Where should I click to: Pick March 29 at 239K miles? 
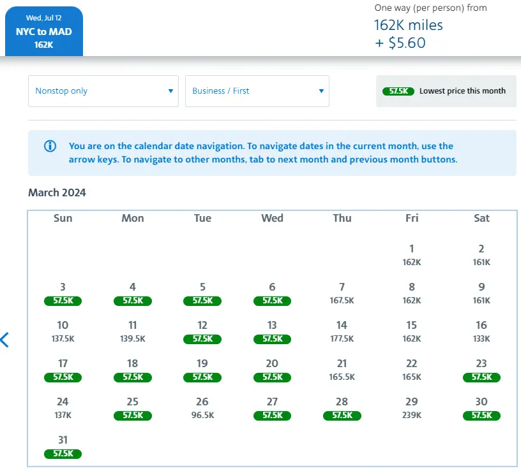coord(412,409)
